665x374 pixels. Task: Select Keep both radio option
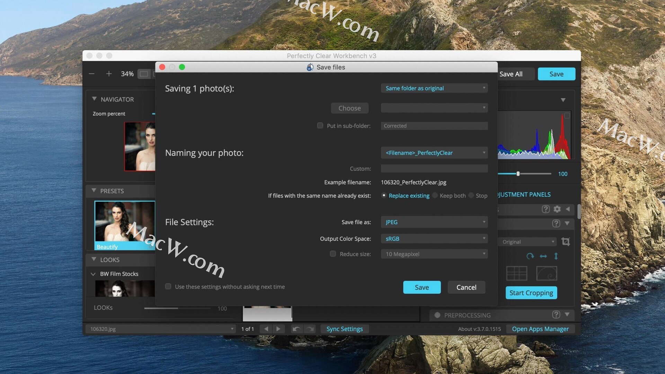click(435, 195)
